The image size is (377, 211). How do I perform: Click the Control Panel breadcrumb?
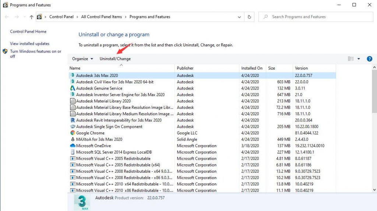[x=61, y=17]
